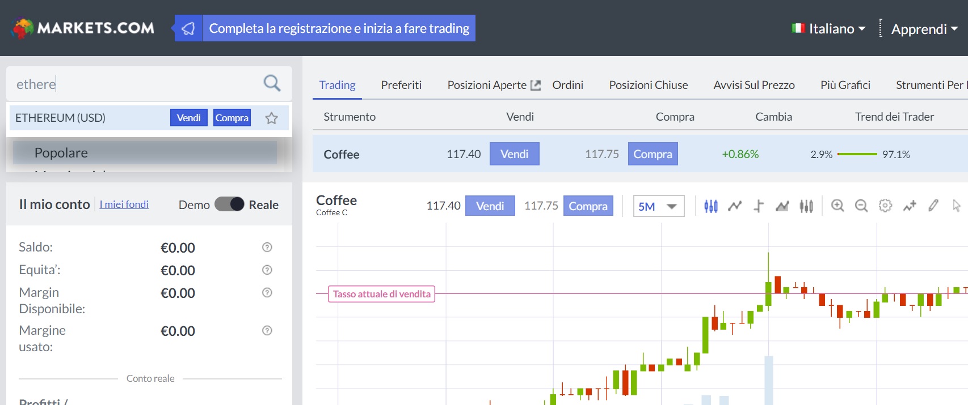Click Vendi in chart header
968x405 pixels.
tap(490, 206)
